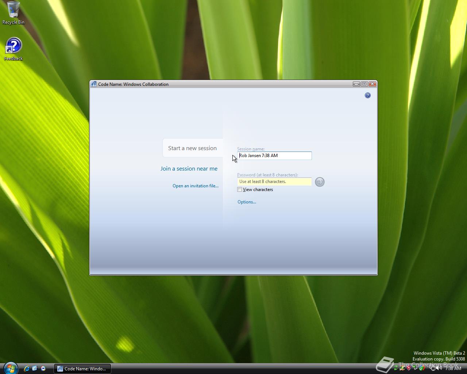467x374 pixels.
Task: Click the green sync arrows tray icon
Action: [x=395, y=368]
